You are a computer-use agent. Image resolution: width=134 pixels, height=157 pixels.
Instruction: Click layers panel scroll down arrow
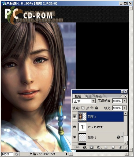coord(125,143)
